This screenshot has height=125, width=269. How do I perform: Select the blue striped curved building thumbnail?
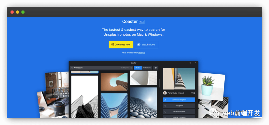114,106
